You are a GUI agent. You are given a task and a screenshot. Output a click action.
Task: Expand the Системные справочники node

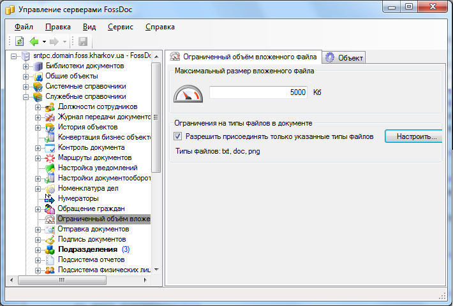click(x=26, y=87)
